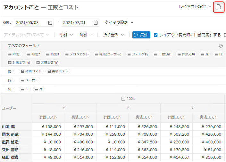This screenshot has height=162, width=226.
Task: Expand the クイック設定 dropdown
Action: (119, 22)
